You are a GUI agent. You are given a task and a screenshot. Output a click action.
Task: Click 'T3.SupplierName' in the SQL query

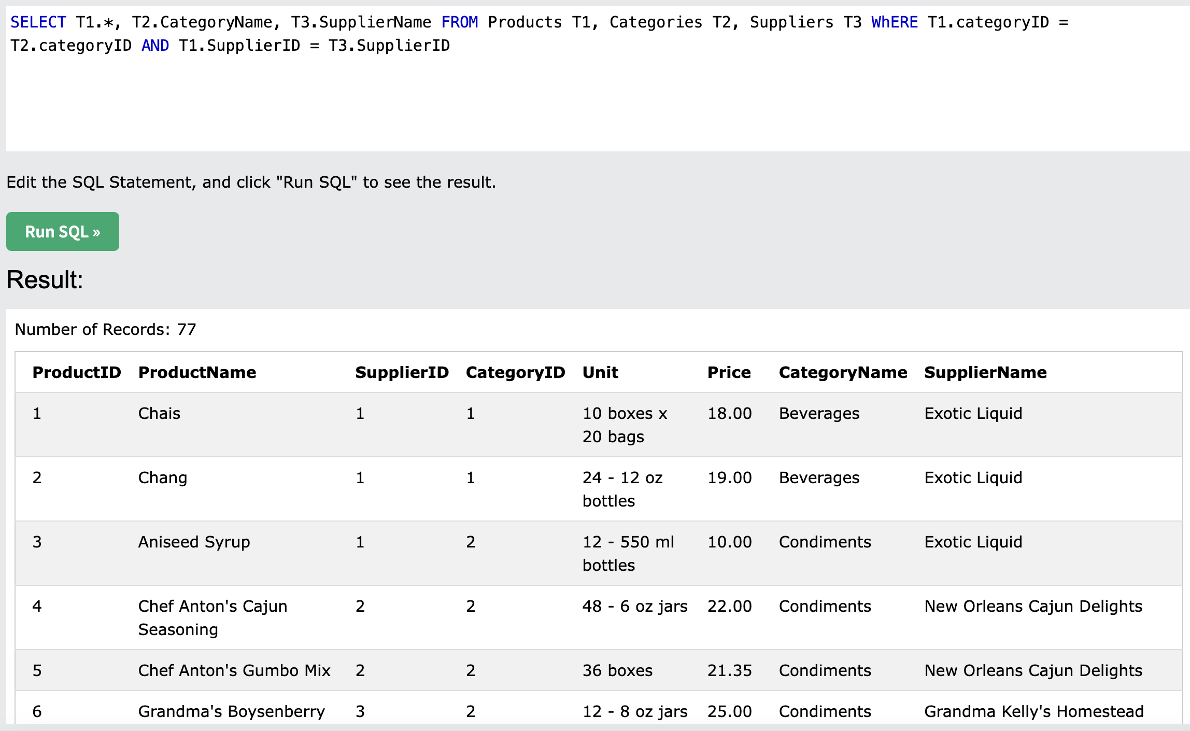[361, 22]
